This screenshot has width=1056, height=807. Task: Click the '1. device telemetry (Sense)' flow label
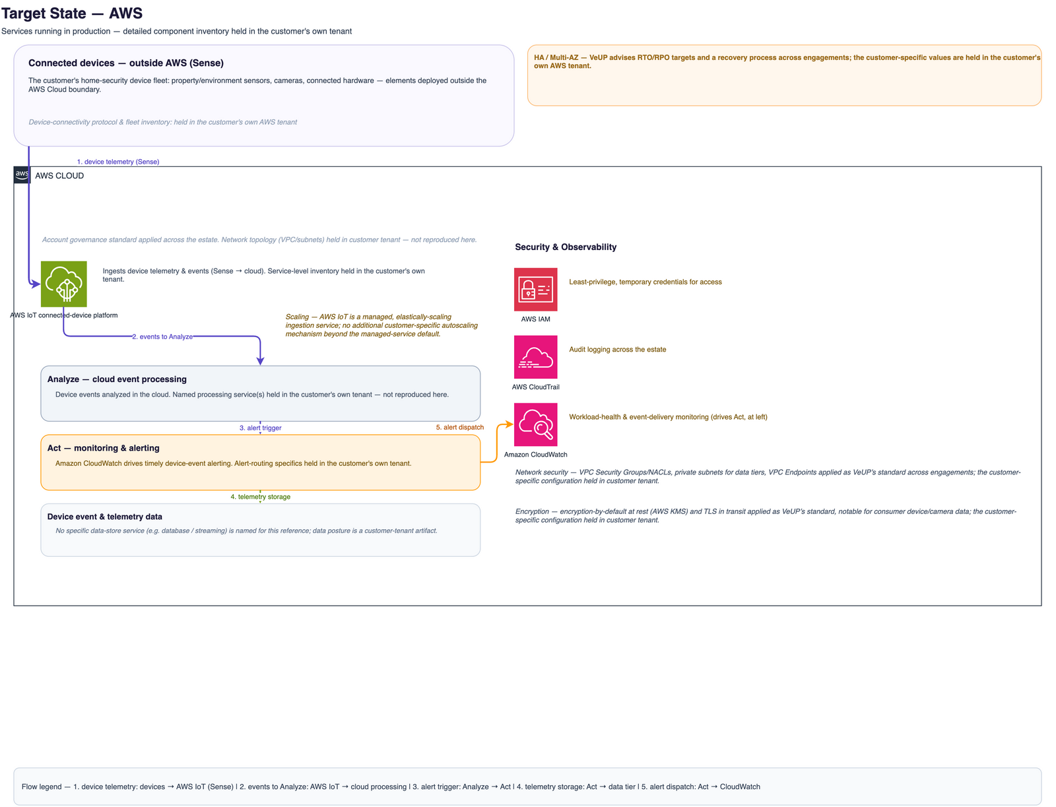point(118,162)
